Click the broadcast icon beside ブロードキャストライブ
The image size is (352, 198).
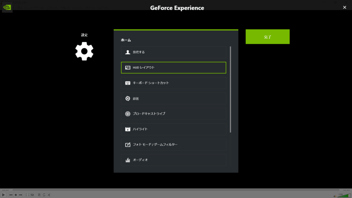click(128, 114)
